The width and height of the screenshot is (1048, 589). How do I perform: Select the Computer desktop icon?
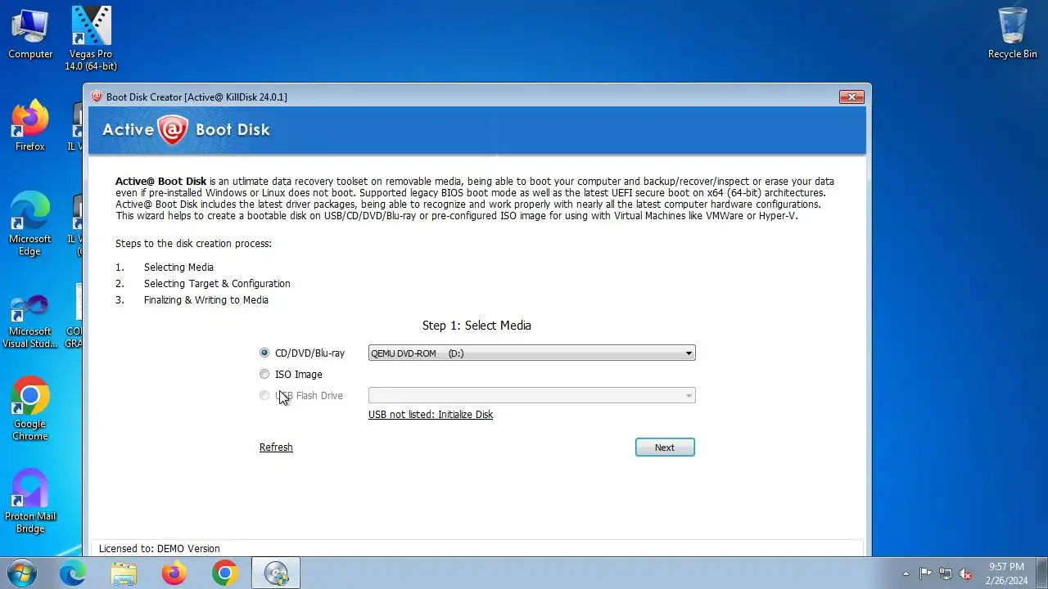30,34
